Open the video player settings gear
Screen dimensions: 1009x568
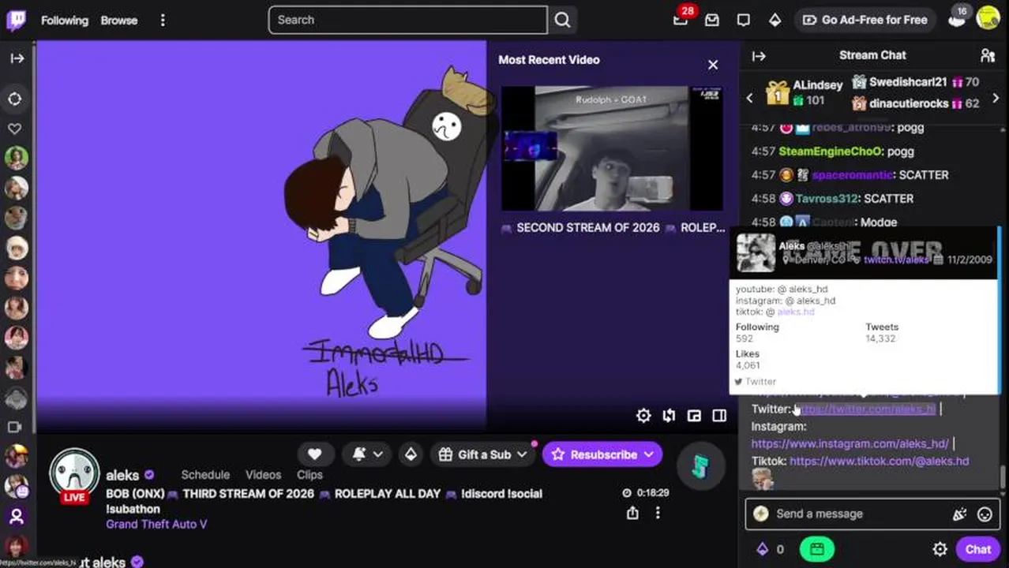(643, 416)
